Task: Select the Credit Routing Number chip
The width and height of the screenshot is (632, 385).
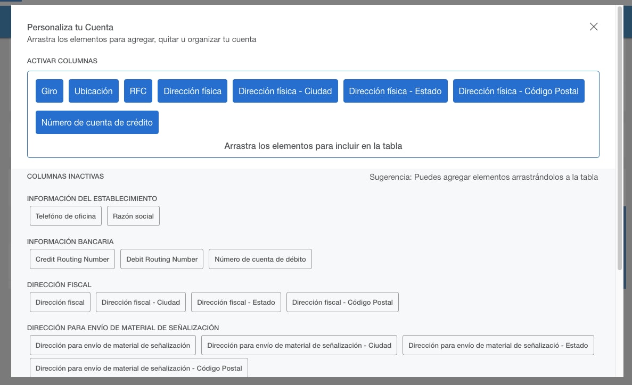Action: pyautogui.click(x=72, y=259)
